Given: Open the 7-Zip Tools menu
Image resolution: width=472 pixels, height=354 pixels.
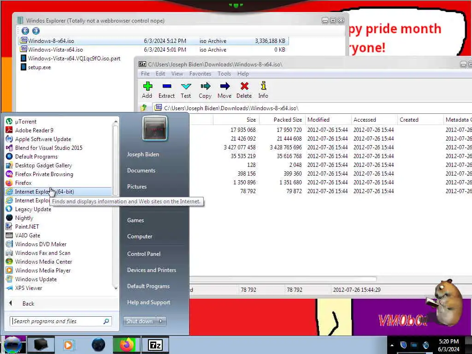Looking at the screenshot, I should point(224,74).
